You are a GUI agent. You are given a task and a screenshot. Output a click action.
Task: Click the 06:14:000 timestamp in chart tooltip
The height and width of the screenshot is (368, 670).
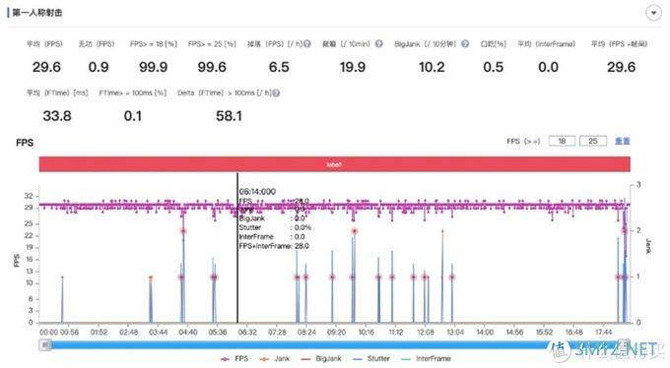point(257,192)
